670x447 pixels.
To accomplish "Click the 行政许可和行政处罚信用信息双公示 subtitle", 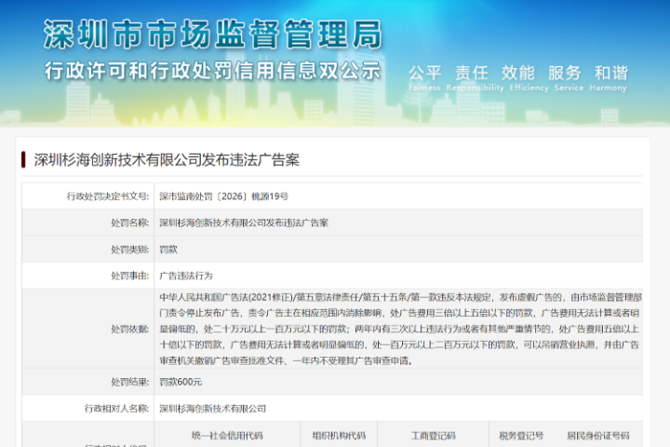I will pyautogui.click(x=212, y=72).
